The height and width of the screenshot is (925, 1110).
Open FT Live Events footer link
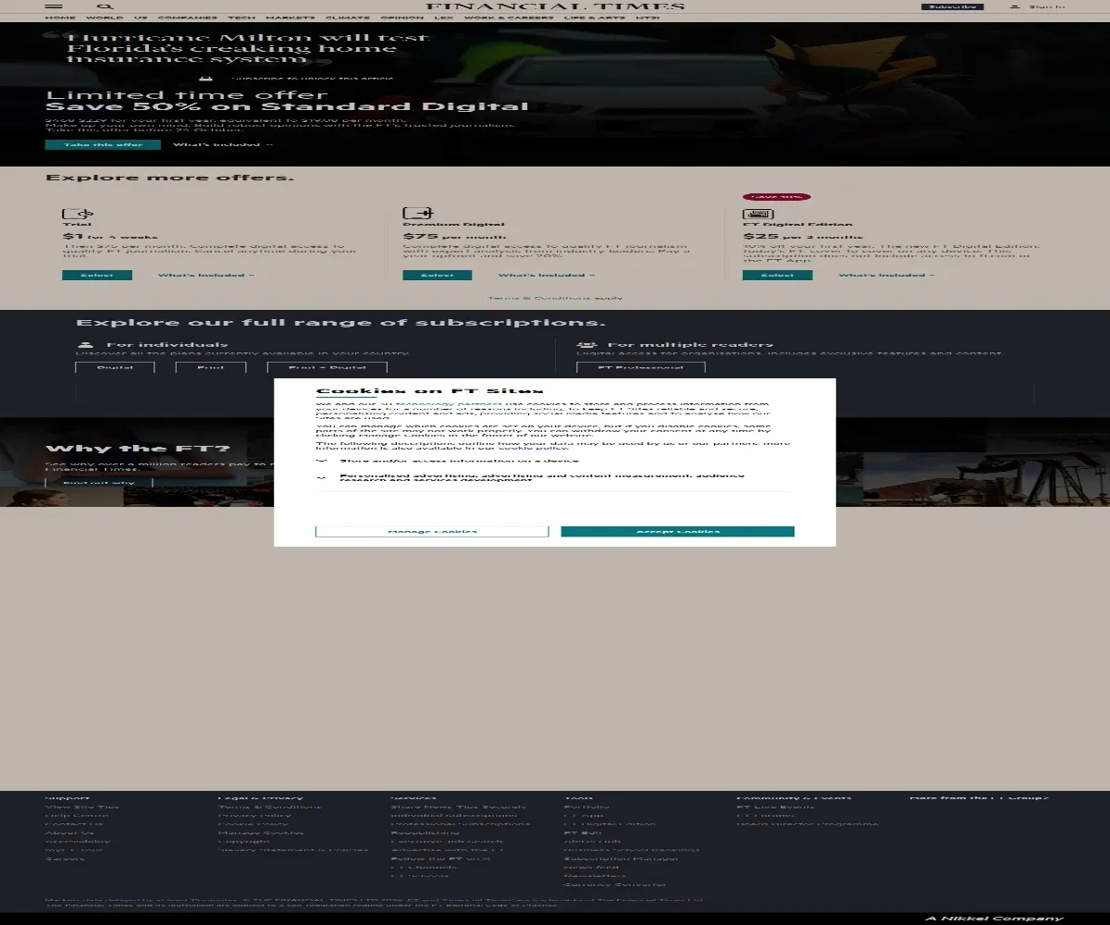(776, 807)
